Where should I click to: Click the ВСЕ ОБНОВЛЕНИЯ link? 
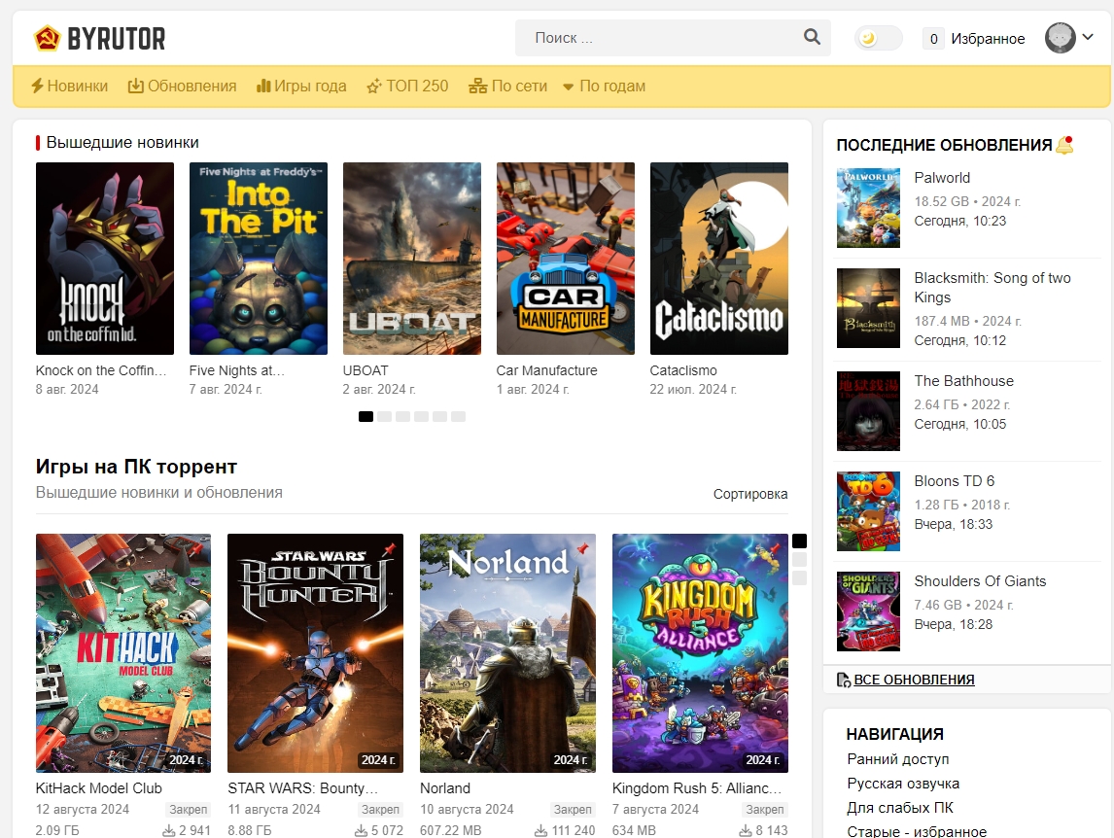[914, 680]
